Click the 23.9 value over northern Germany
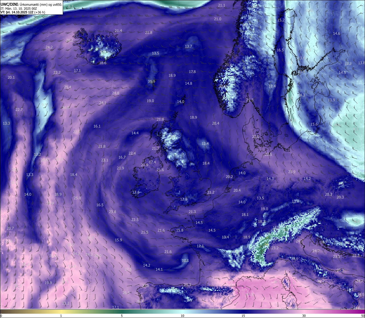 (292, 172)
